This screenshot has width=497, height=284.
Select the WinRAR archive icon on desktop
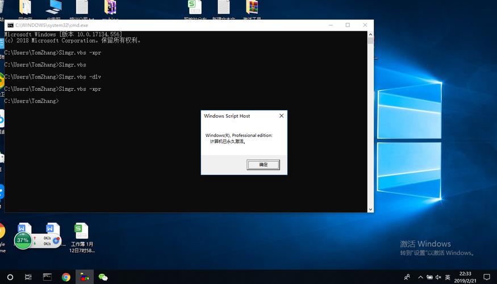[252, 7]
